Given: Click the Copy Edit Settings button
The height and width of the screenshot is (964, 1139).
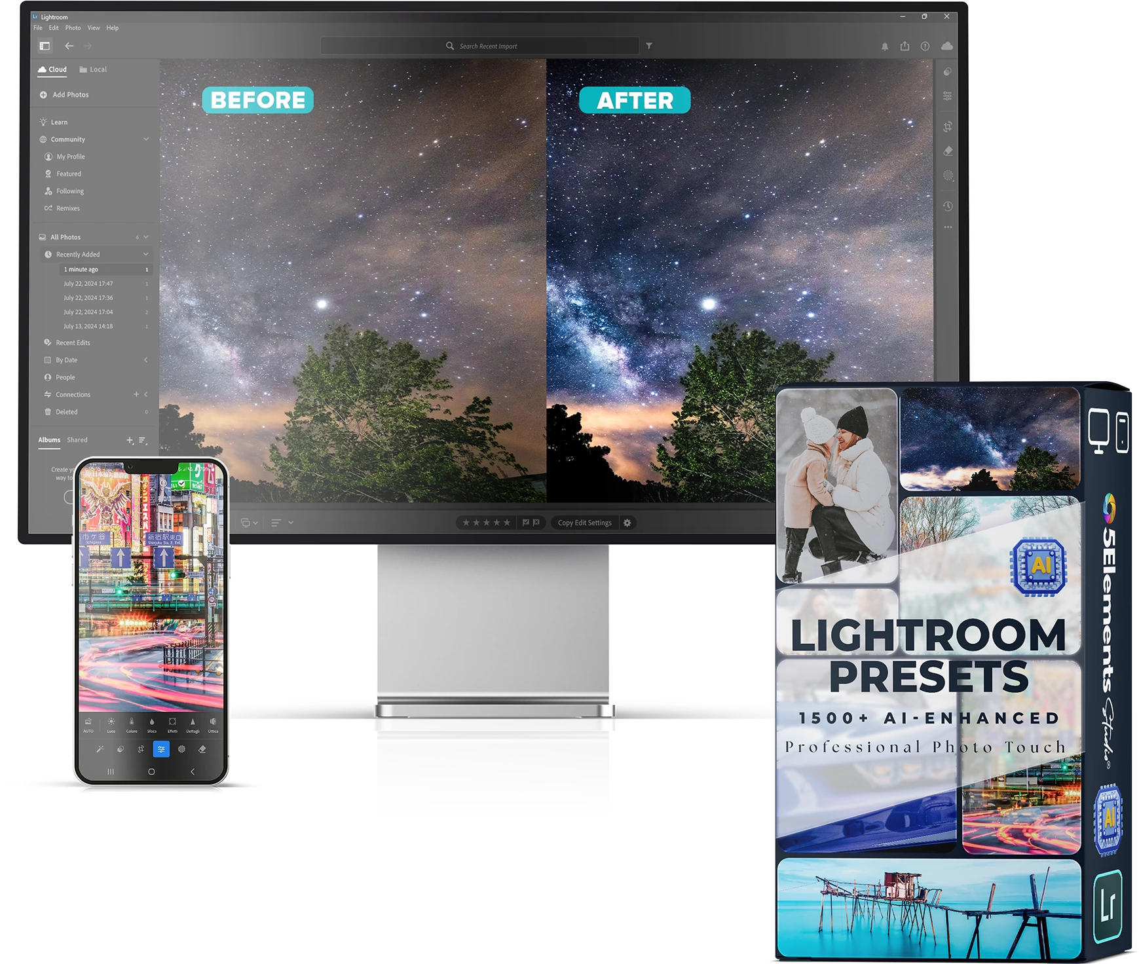Looking at the screenshot, I should 584,523.
